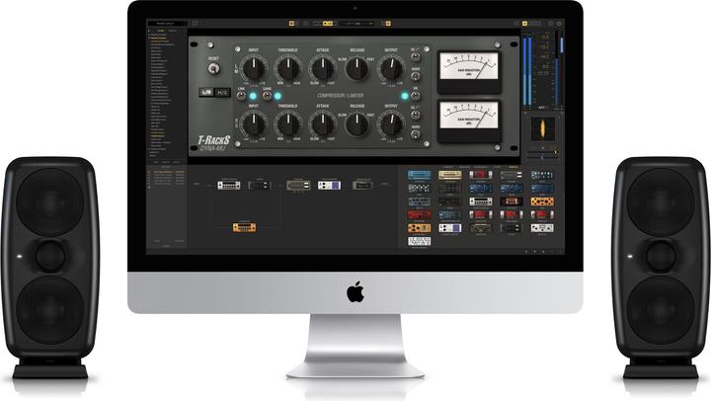
Task: Click upper channel THRESHOLD knob
Action: point(288,68)
